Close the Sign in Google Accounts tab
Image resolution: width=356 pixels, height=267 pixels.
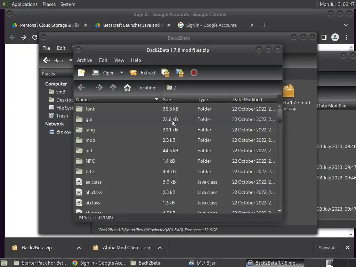(252, 25)
